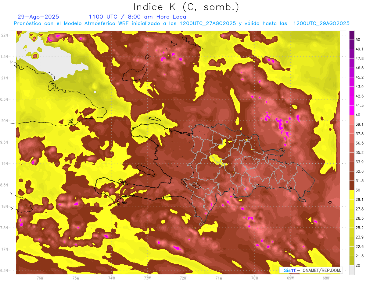Select dark brown swatch between 30 and 31.3
366x282 pixels.
pyautogui.click(x=352, y=185)
